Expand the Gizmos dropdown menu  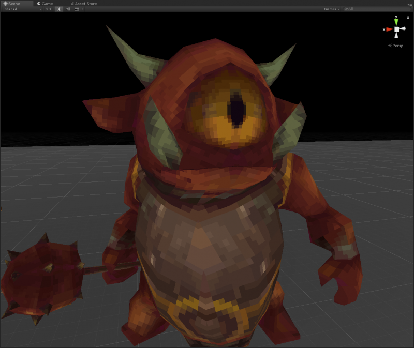tap(332, 9)
